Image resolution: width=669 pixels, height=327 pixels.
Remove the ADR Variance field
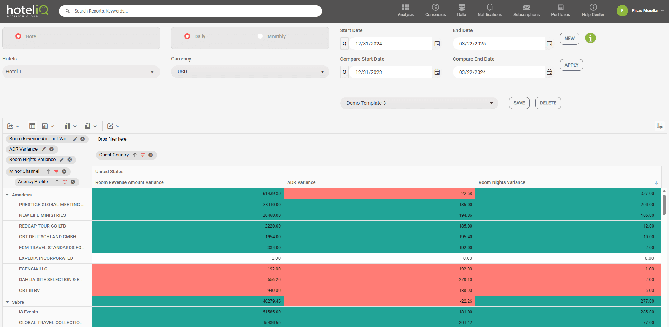click(52, 149)
